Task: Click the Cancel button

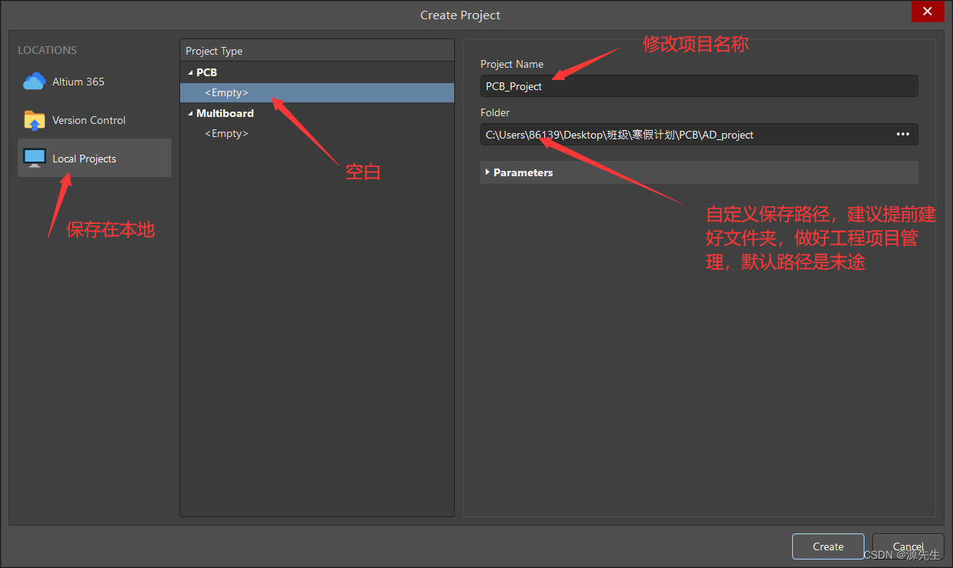Action: pos(908,546)
